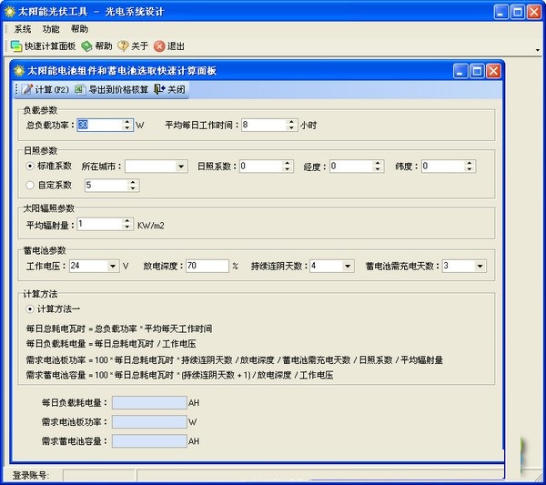Open the 帮助 menu in menu bar
Screen dimensions: 546x485
79,29
